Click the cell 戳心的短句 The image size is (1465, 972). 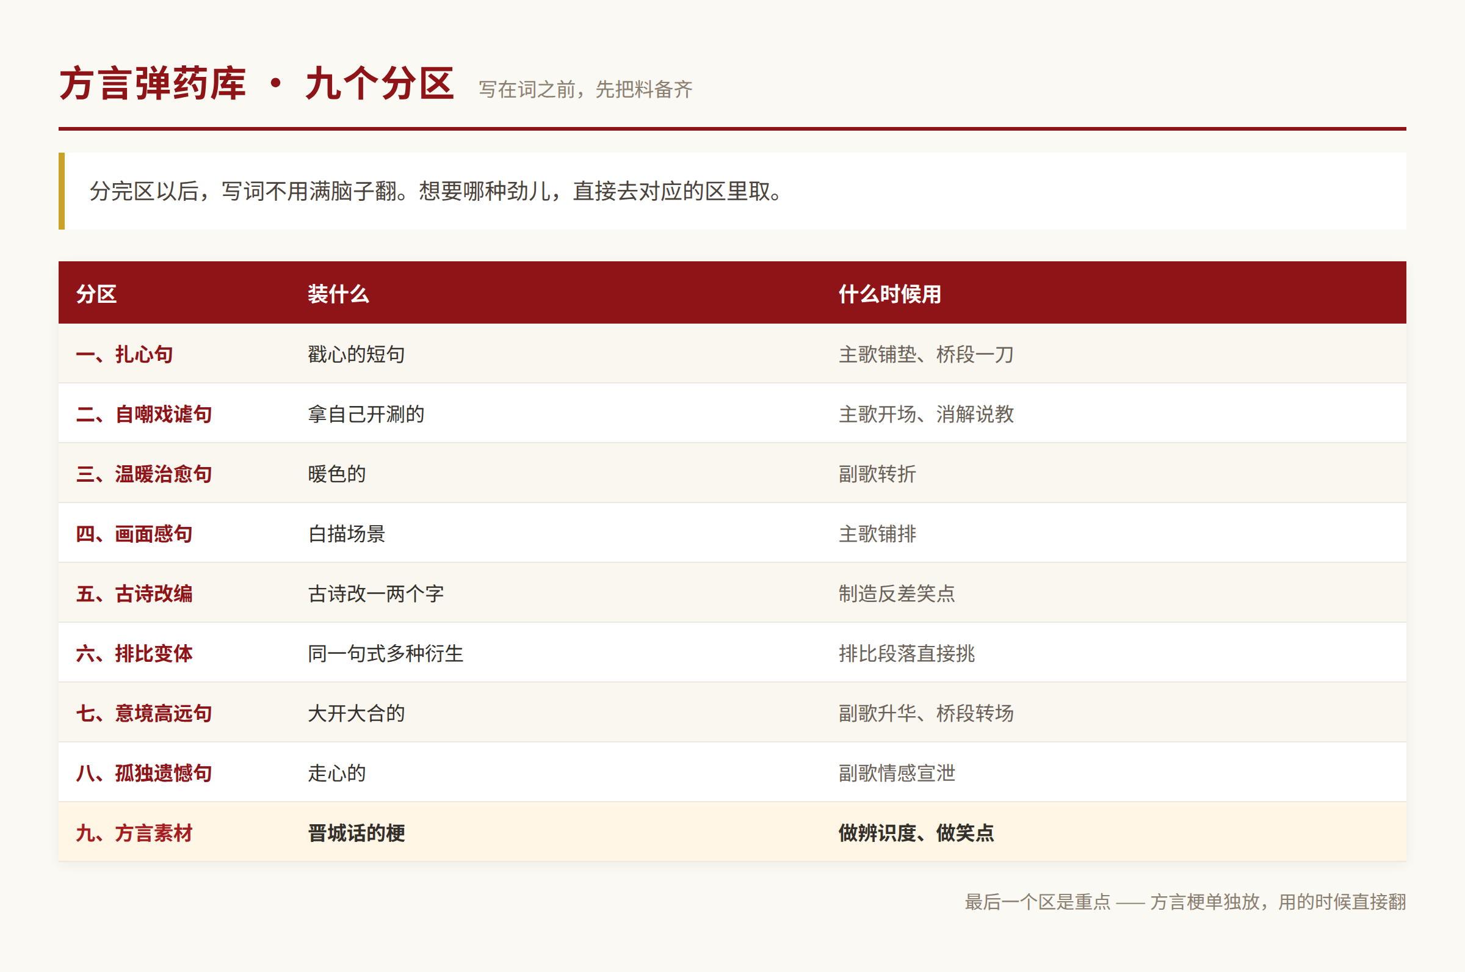pyautogui.click(x=356, y=354)
